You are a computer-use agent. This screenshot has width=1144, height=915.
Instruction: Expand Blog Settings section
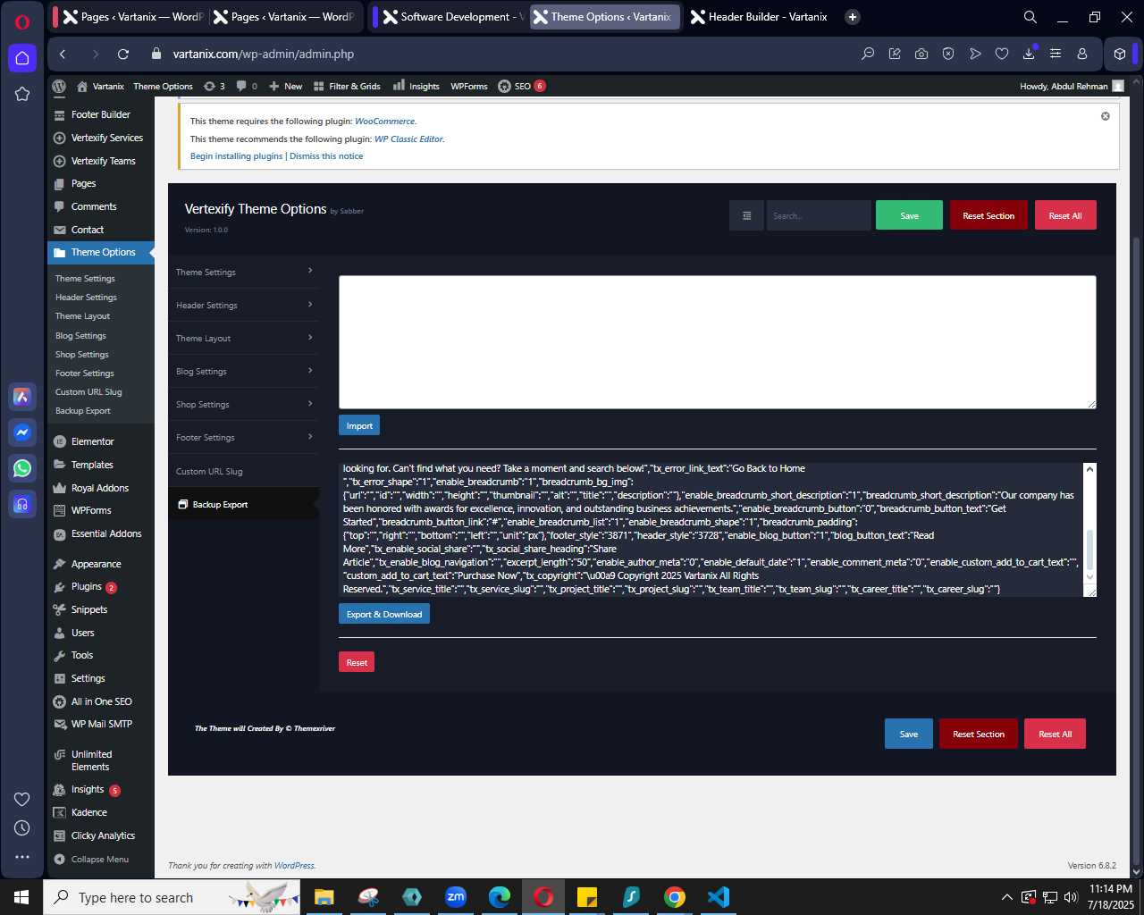[243, 371]
